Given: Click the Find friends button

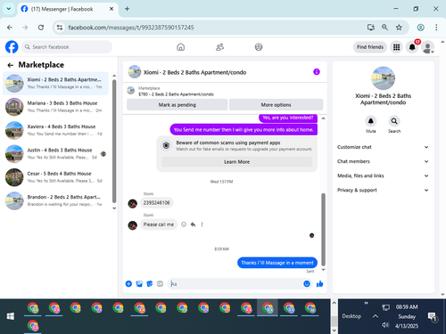Looking at the screenshot, I should [370, 47].
